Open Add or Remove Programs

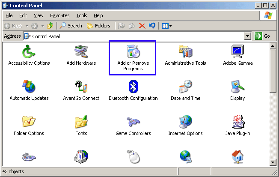pos(133,58)
